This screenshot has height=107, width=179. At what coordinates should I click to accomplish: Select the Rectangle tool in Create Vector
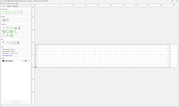click(x=8, y=13)
